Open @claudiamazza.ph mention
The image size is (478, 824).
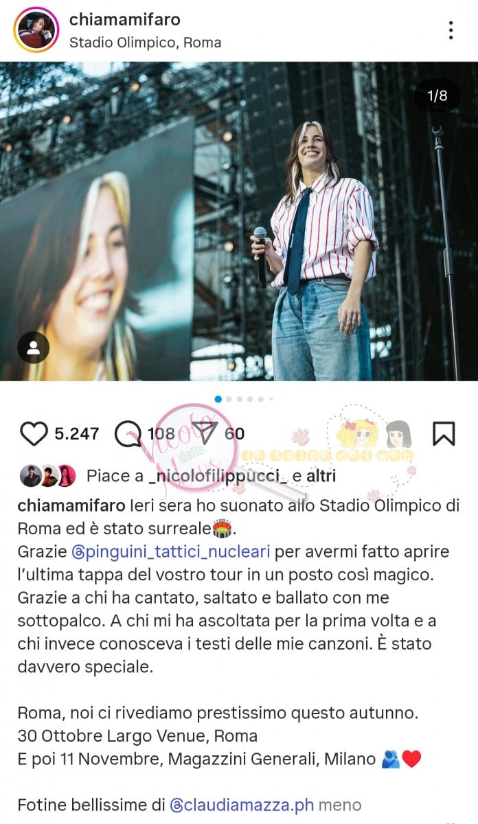[242, 804]
